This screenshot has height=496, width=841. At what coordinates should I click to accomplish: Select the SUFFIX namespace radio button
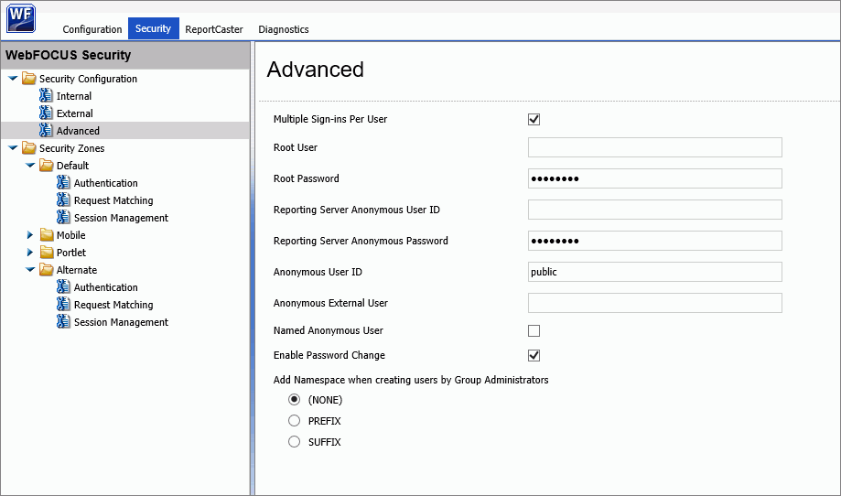coord(294,441)
